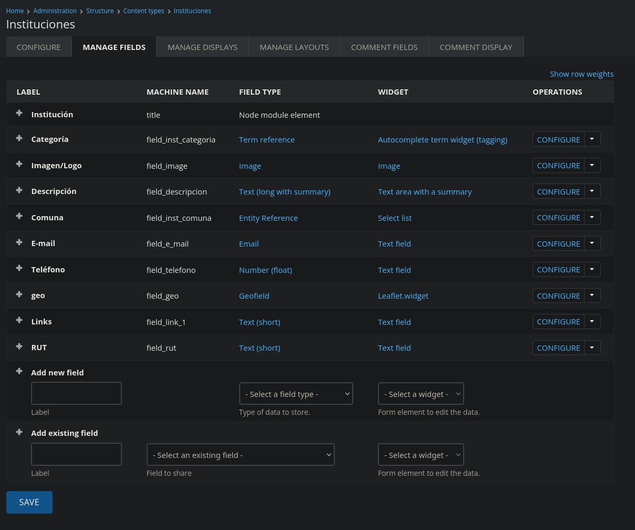Click the drag handle beside Add new field

point(19,371)
